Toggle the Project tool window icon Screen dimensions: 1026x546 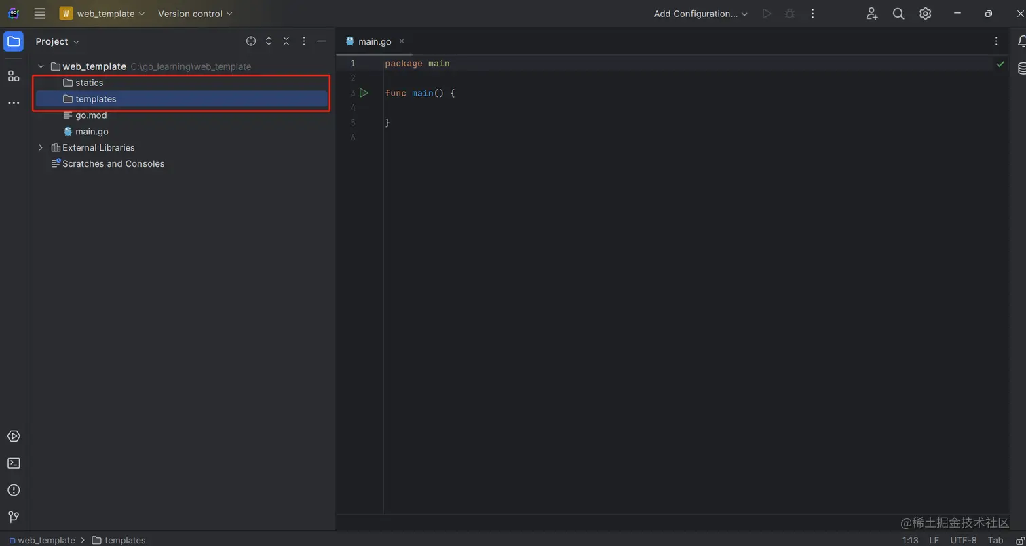(x=14, y=41)
